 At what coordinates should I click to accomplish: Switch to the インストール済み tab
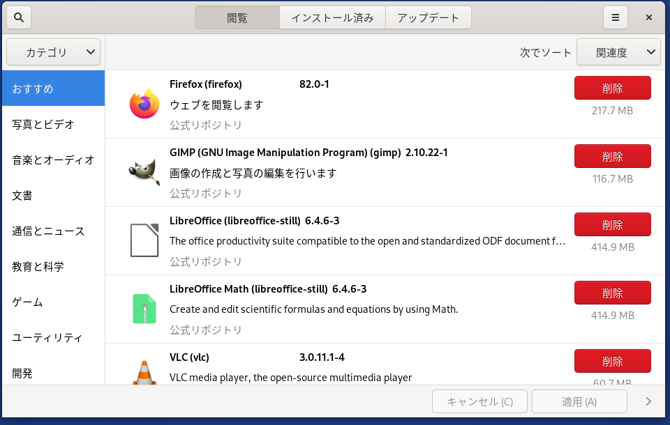332,17
